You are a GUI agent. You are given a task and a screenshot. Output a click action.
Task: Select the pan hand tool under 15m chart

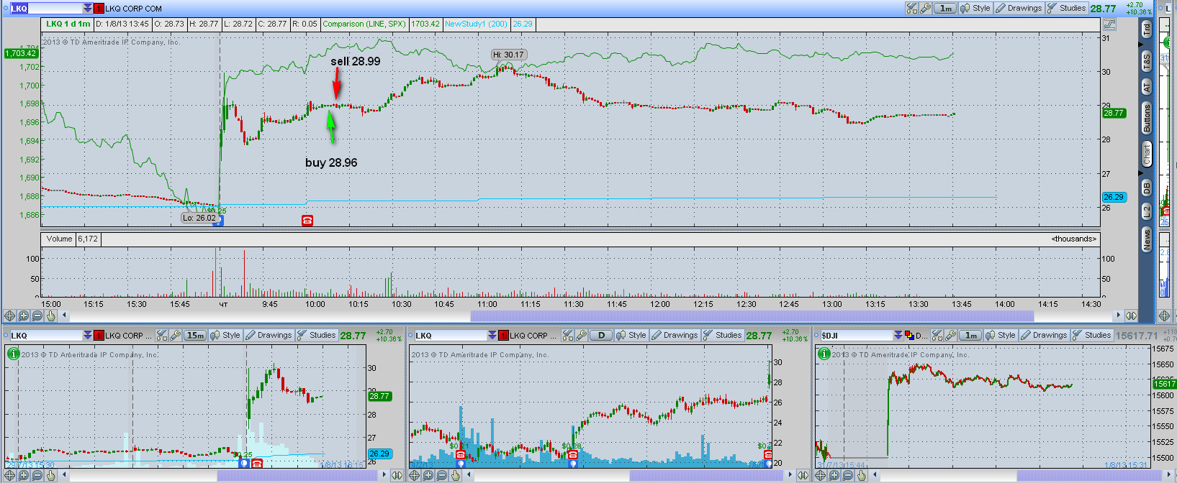click(51, 475)
